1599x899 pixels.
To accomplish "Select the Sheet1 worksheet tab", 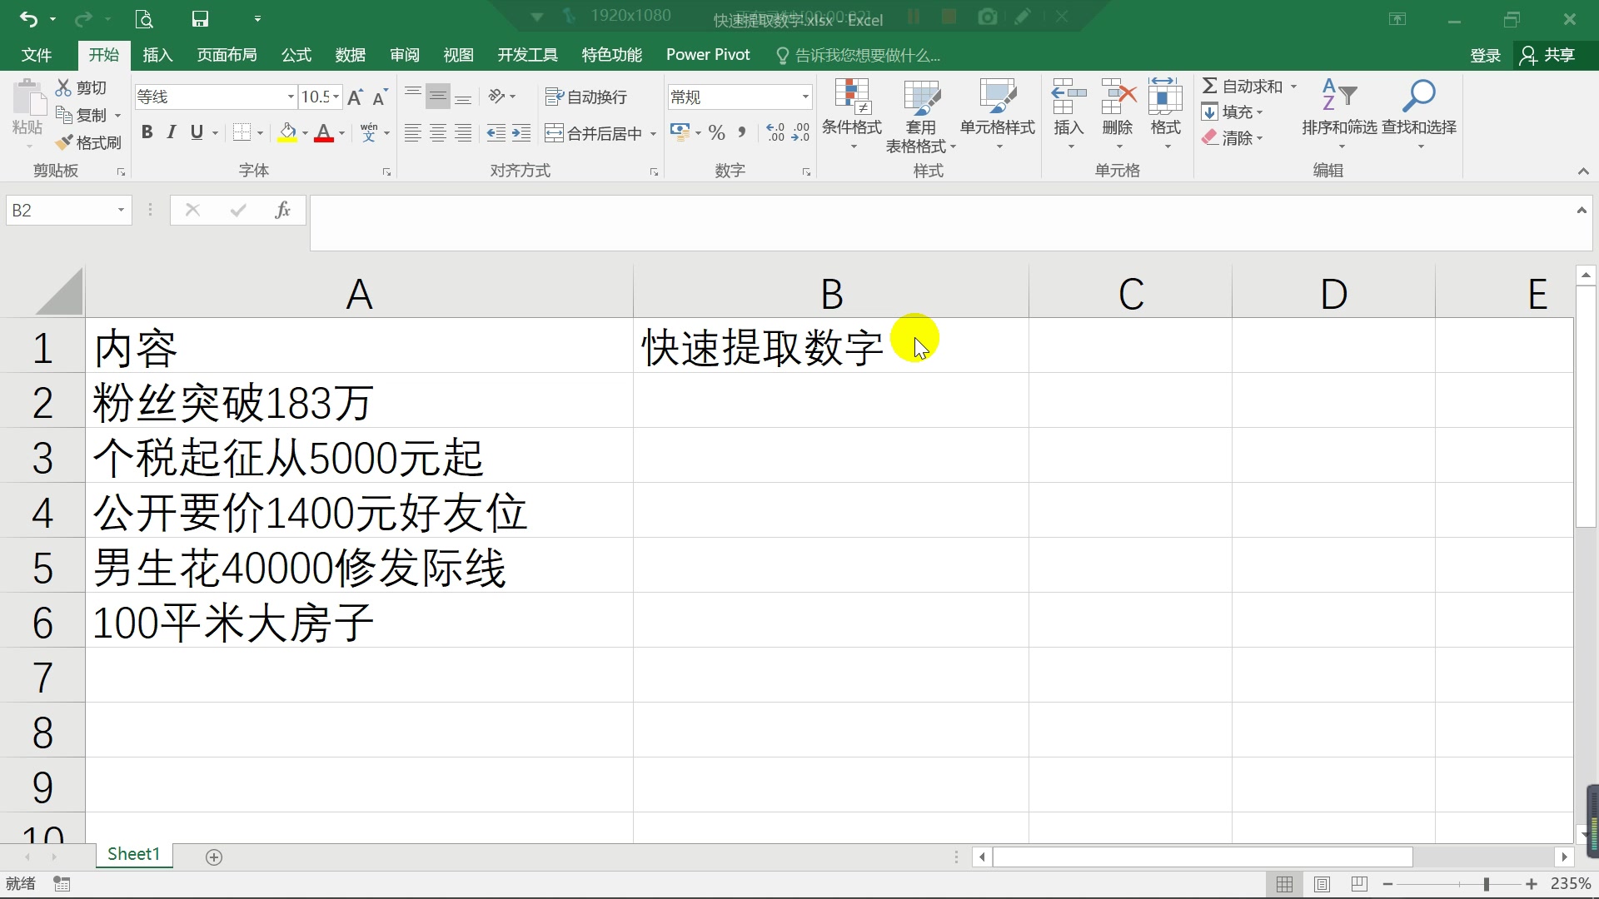I will [x=133, y=854].
